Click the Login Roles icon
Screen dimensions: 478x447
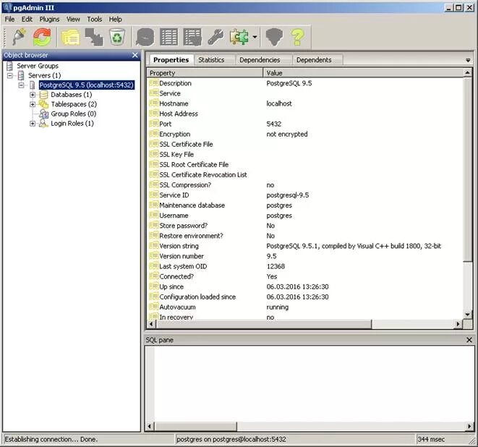[44, 124]
